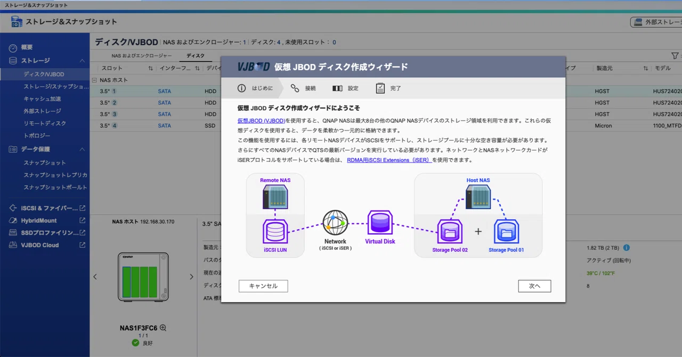
Task: Click the Storage Pool 02 diagram icon
Action: [x=450, y=232]
